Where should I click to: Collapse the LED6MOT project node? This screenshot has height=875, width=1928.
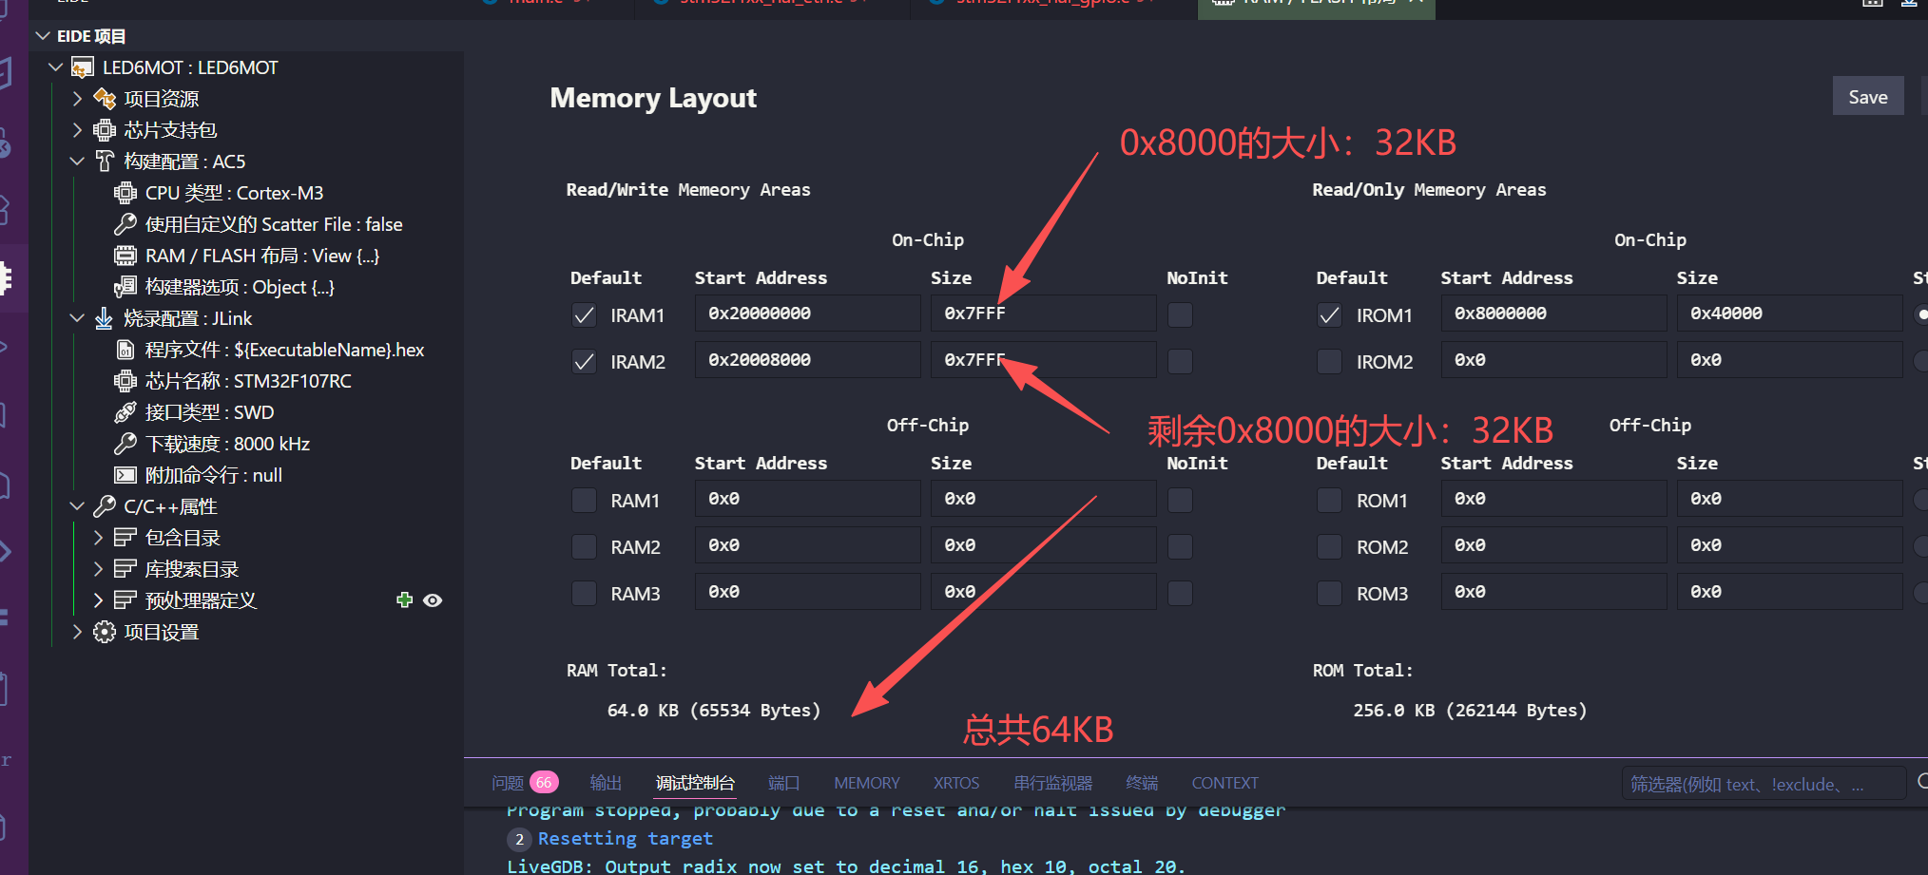tap(55, 67)
